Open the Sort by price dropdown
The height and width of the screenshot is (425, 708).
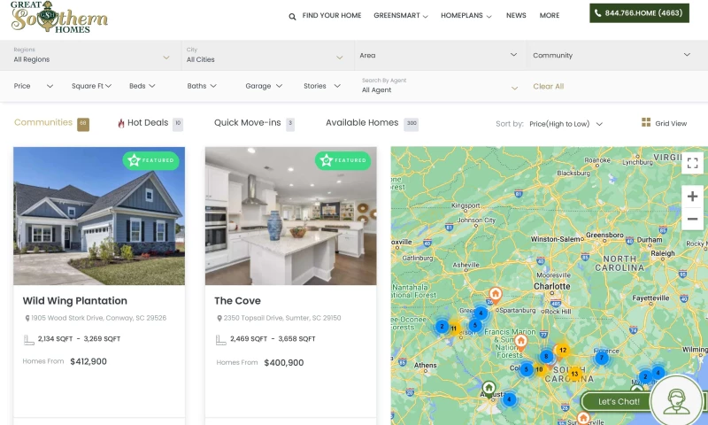point(566,124)
